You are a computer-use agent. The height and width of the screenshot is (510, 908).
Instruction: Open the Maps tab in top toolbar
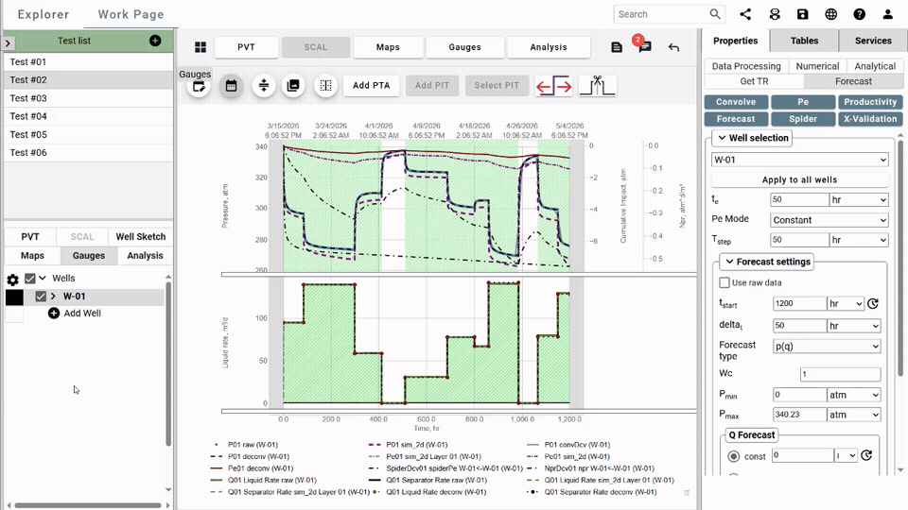click(388, 47)
